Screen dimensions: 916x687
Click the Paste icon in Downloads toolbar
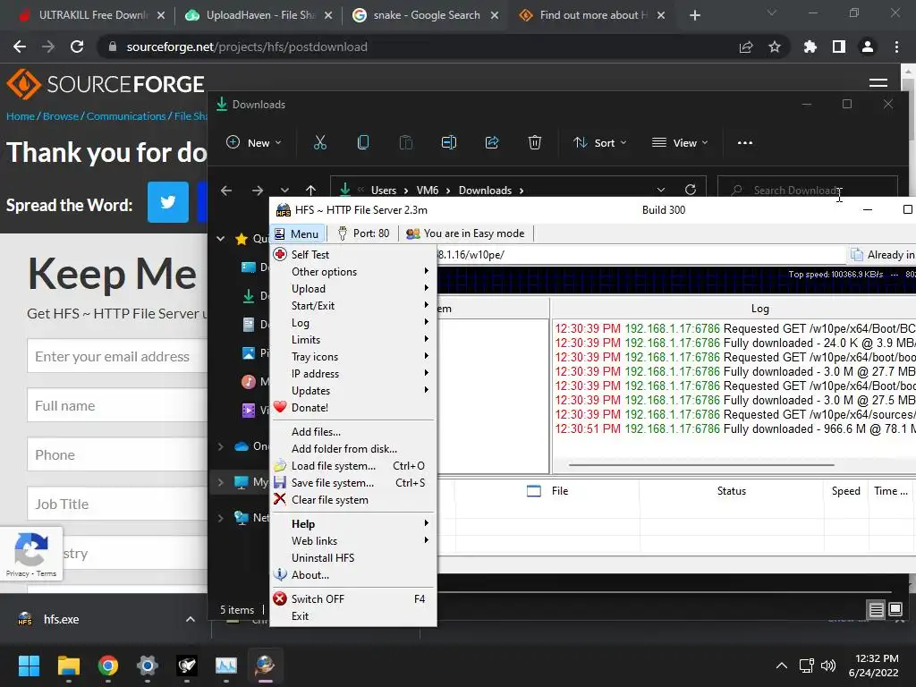[x=406, y=142]
